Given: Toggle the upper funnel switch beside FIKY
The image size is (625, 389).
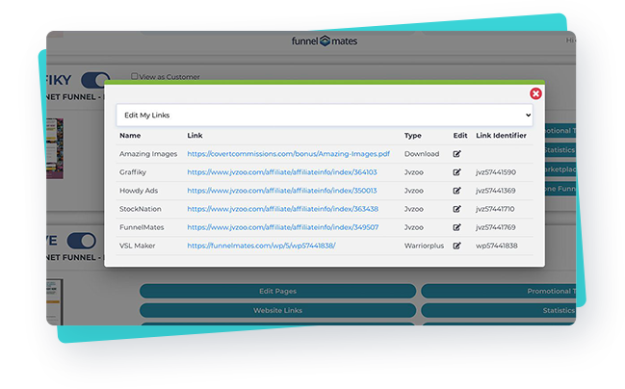Looking at the screenshot, I should (95, 80).
